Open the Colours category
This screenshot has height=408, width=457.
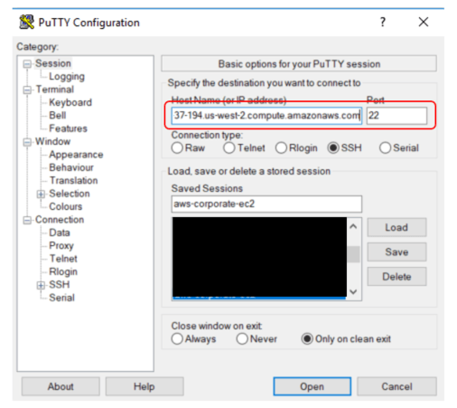click(66, 206)
